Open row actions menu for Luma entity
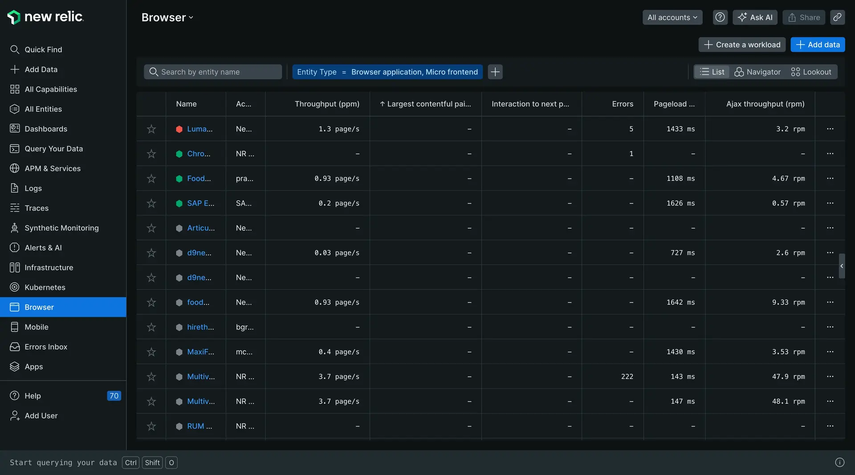855x475 pixels. point(830,129)
